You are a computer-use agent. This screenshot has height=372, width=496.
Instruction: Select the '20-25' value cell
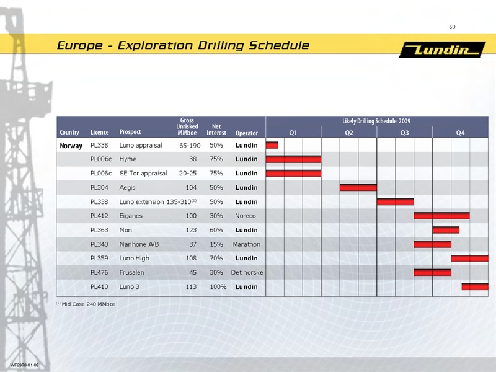(188, 174)
